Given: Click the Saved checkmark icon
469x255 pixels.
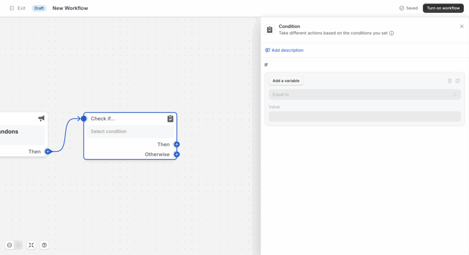Looking at the screenshot, I should coord(402,8).
